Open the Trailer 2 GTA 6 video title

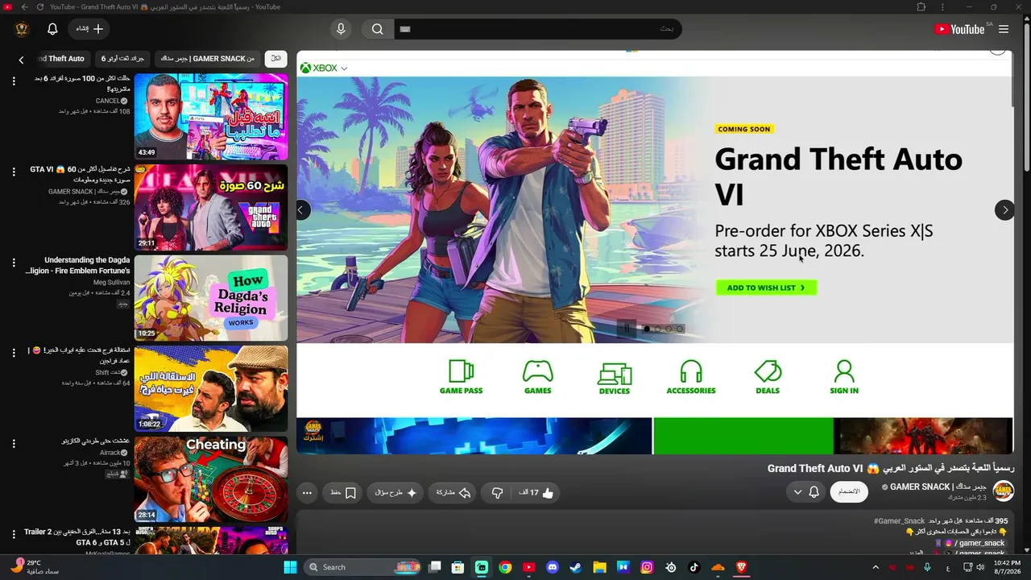78,537
